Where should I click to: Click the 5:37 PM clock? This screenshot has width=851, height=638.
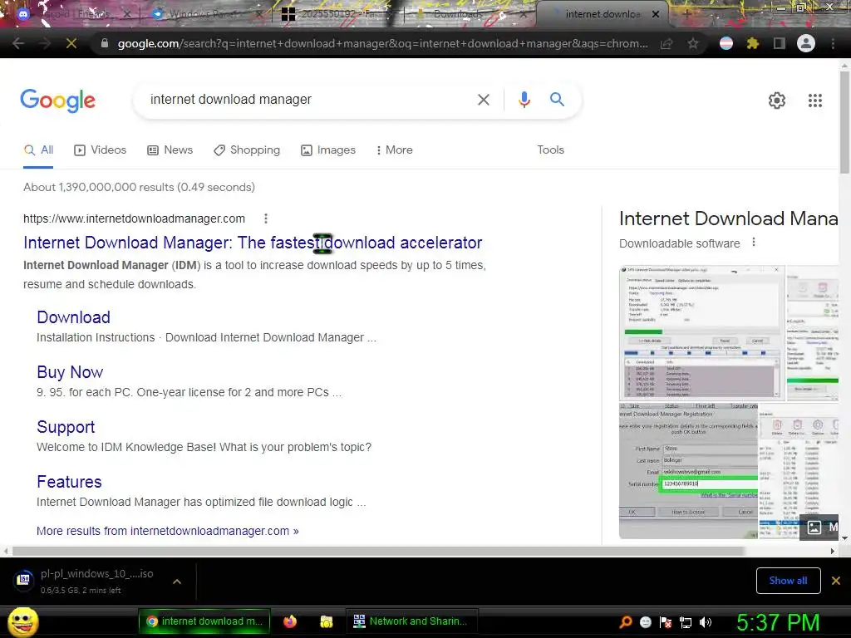coord(778,622)
